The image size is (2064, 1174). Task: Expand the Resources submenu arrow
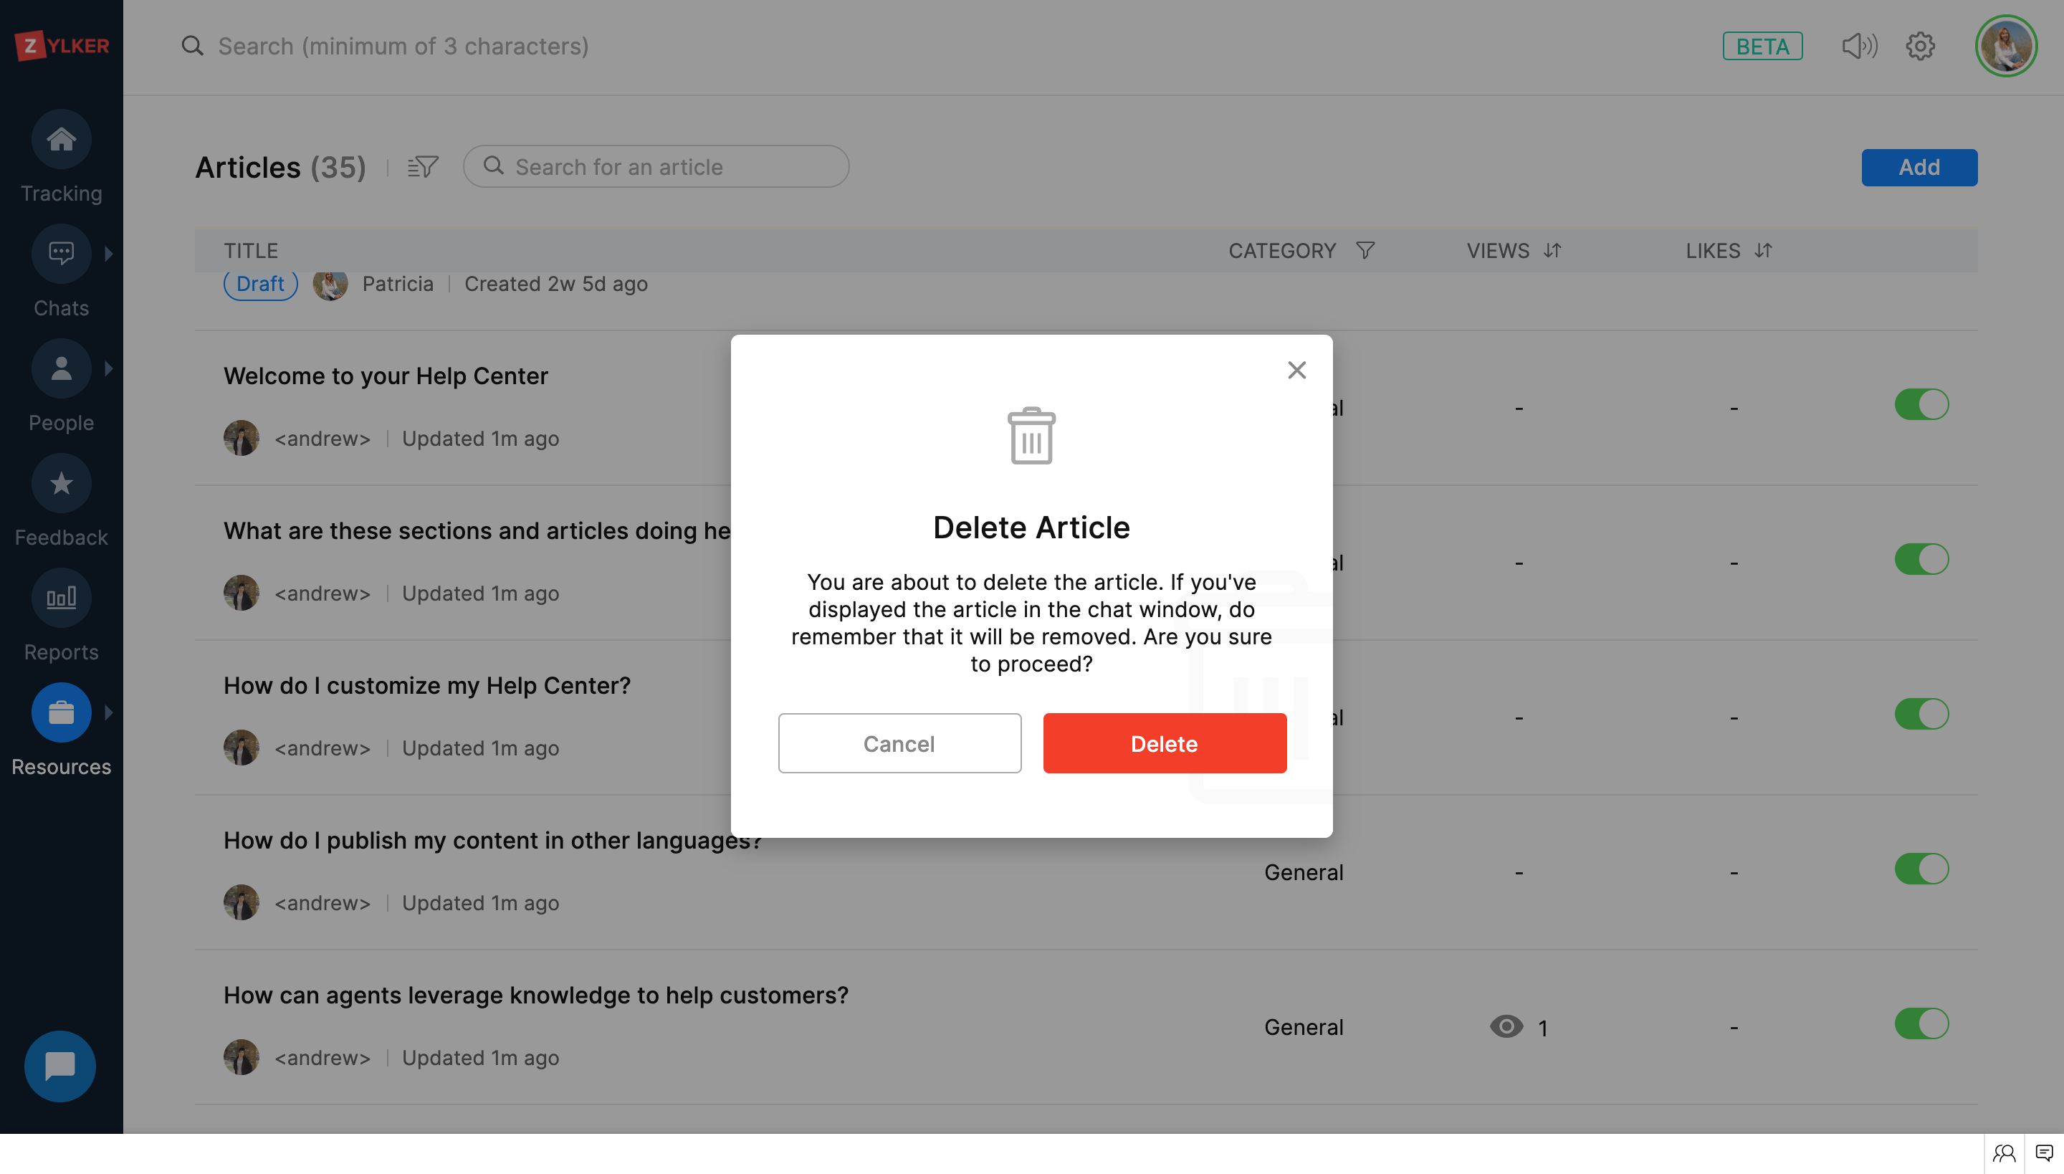coord(109,712)
